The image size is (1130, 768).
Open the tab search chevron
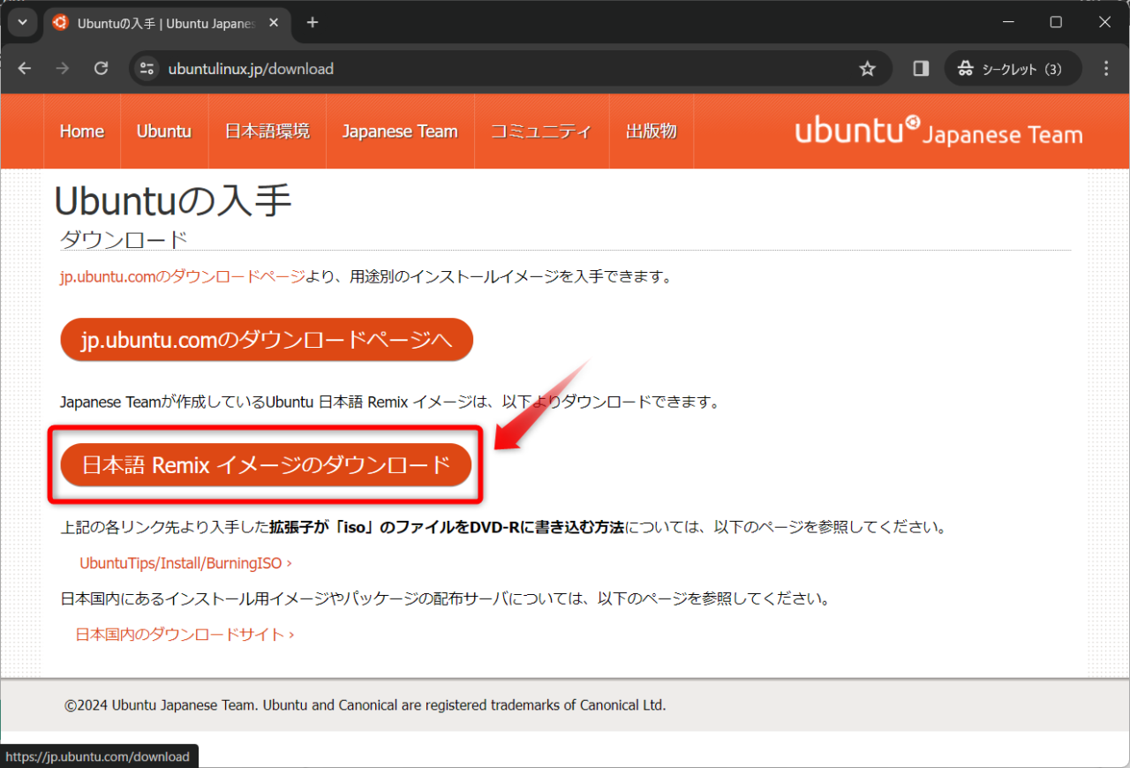point(22,22)
